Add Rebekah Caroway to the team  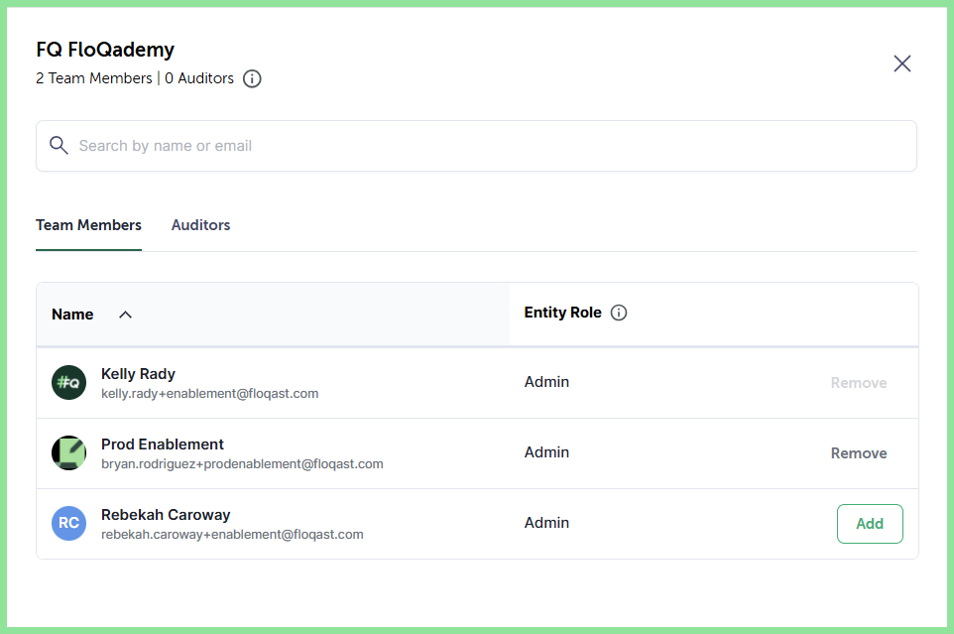[870, 524]
